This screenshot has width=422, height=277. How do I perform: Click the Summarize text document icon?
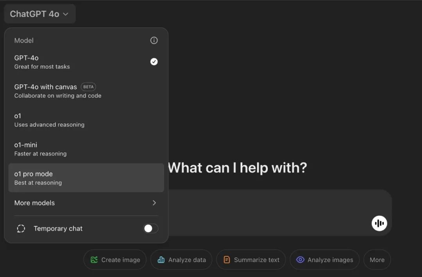pyautogui.click(x=227, y=260)
